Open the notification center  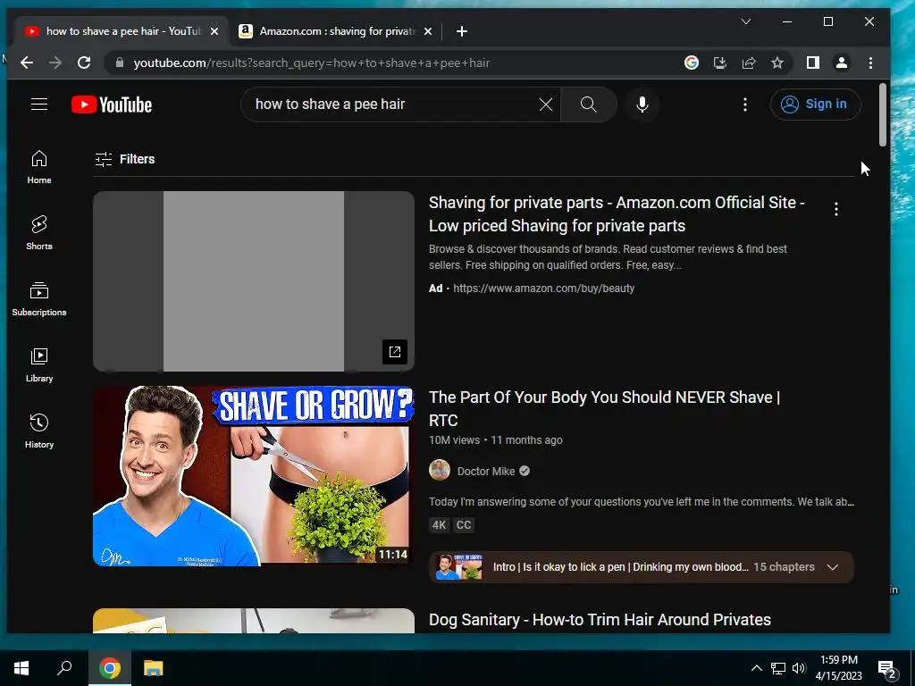tap(887, 669)
